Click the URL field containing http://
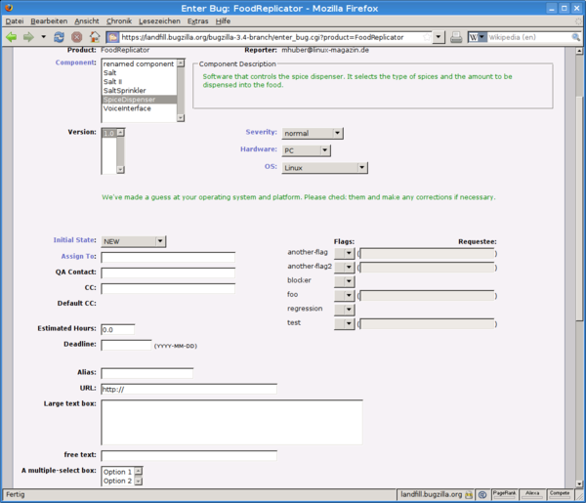Image resolution: width=586 pixels, height=503 pixels. pos(189,389)
